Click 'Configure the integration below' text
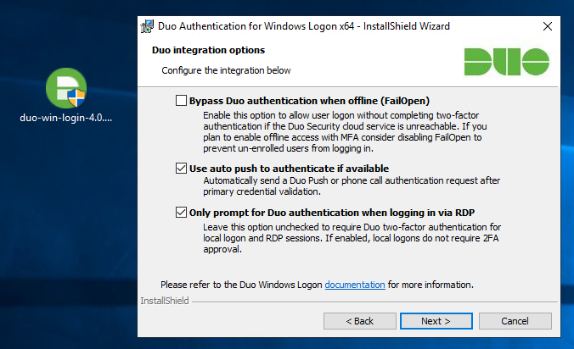This screenshot has height=349, width=574. (226, 70)
